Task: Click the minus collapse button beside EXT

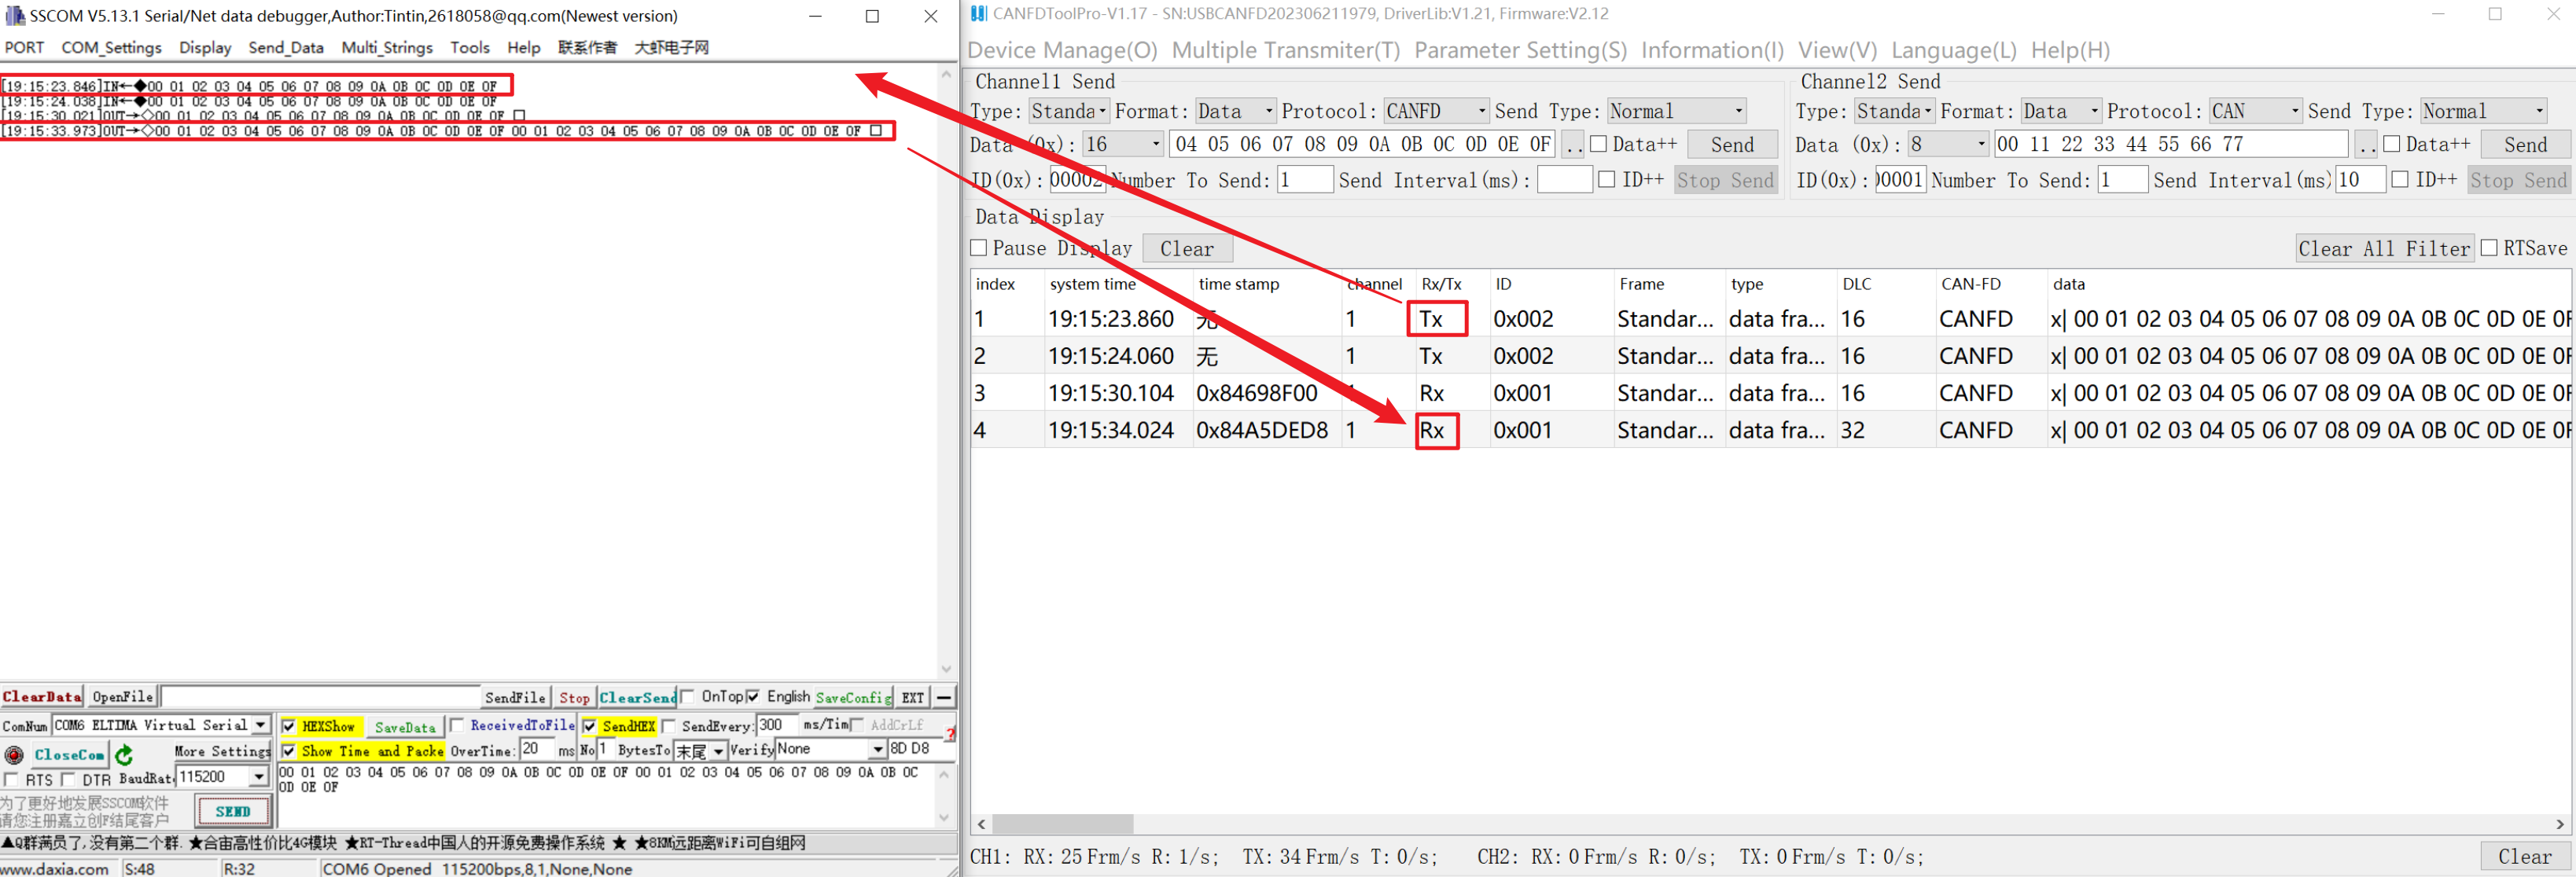Action: pyautogui.click(x=944, y=697)
